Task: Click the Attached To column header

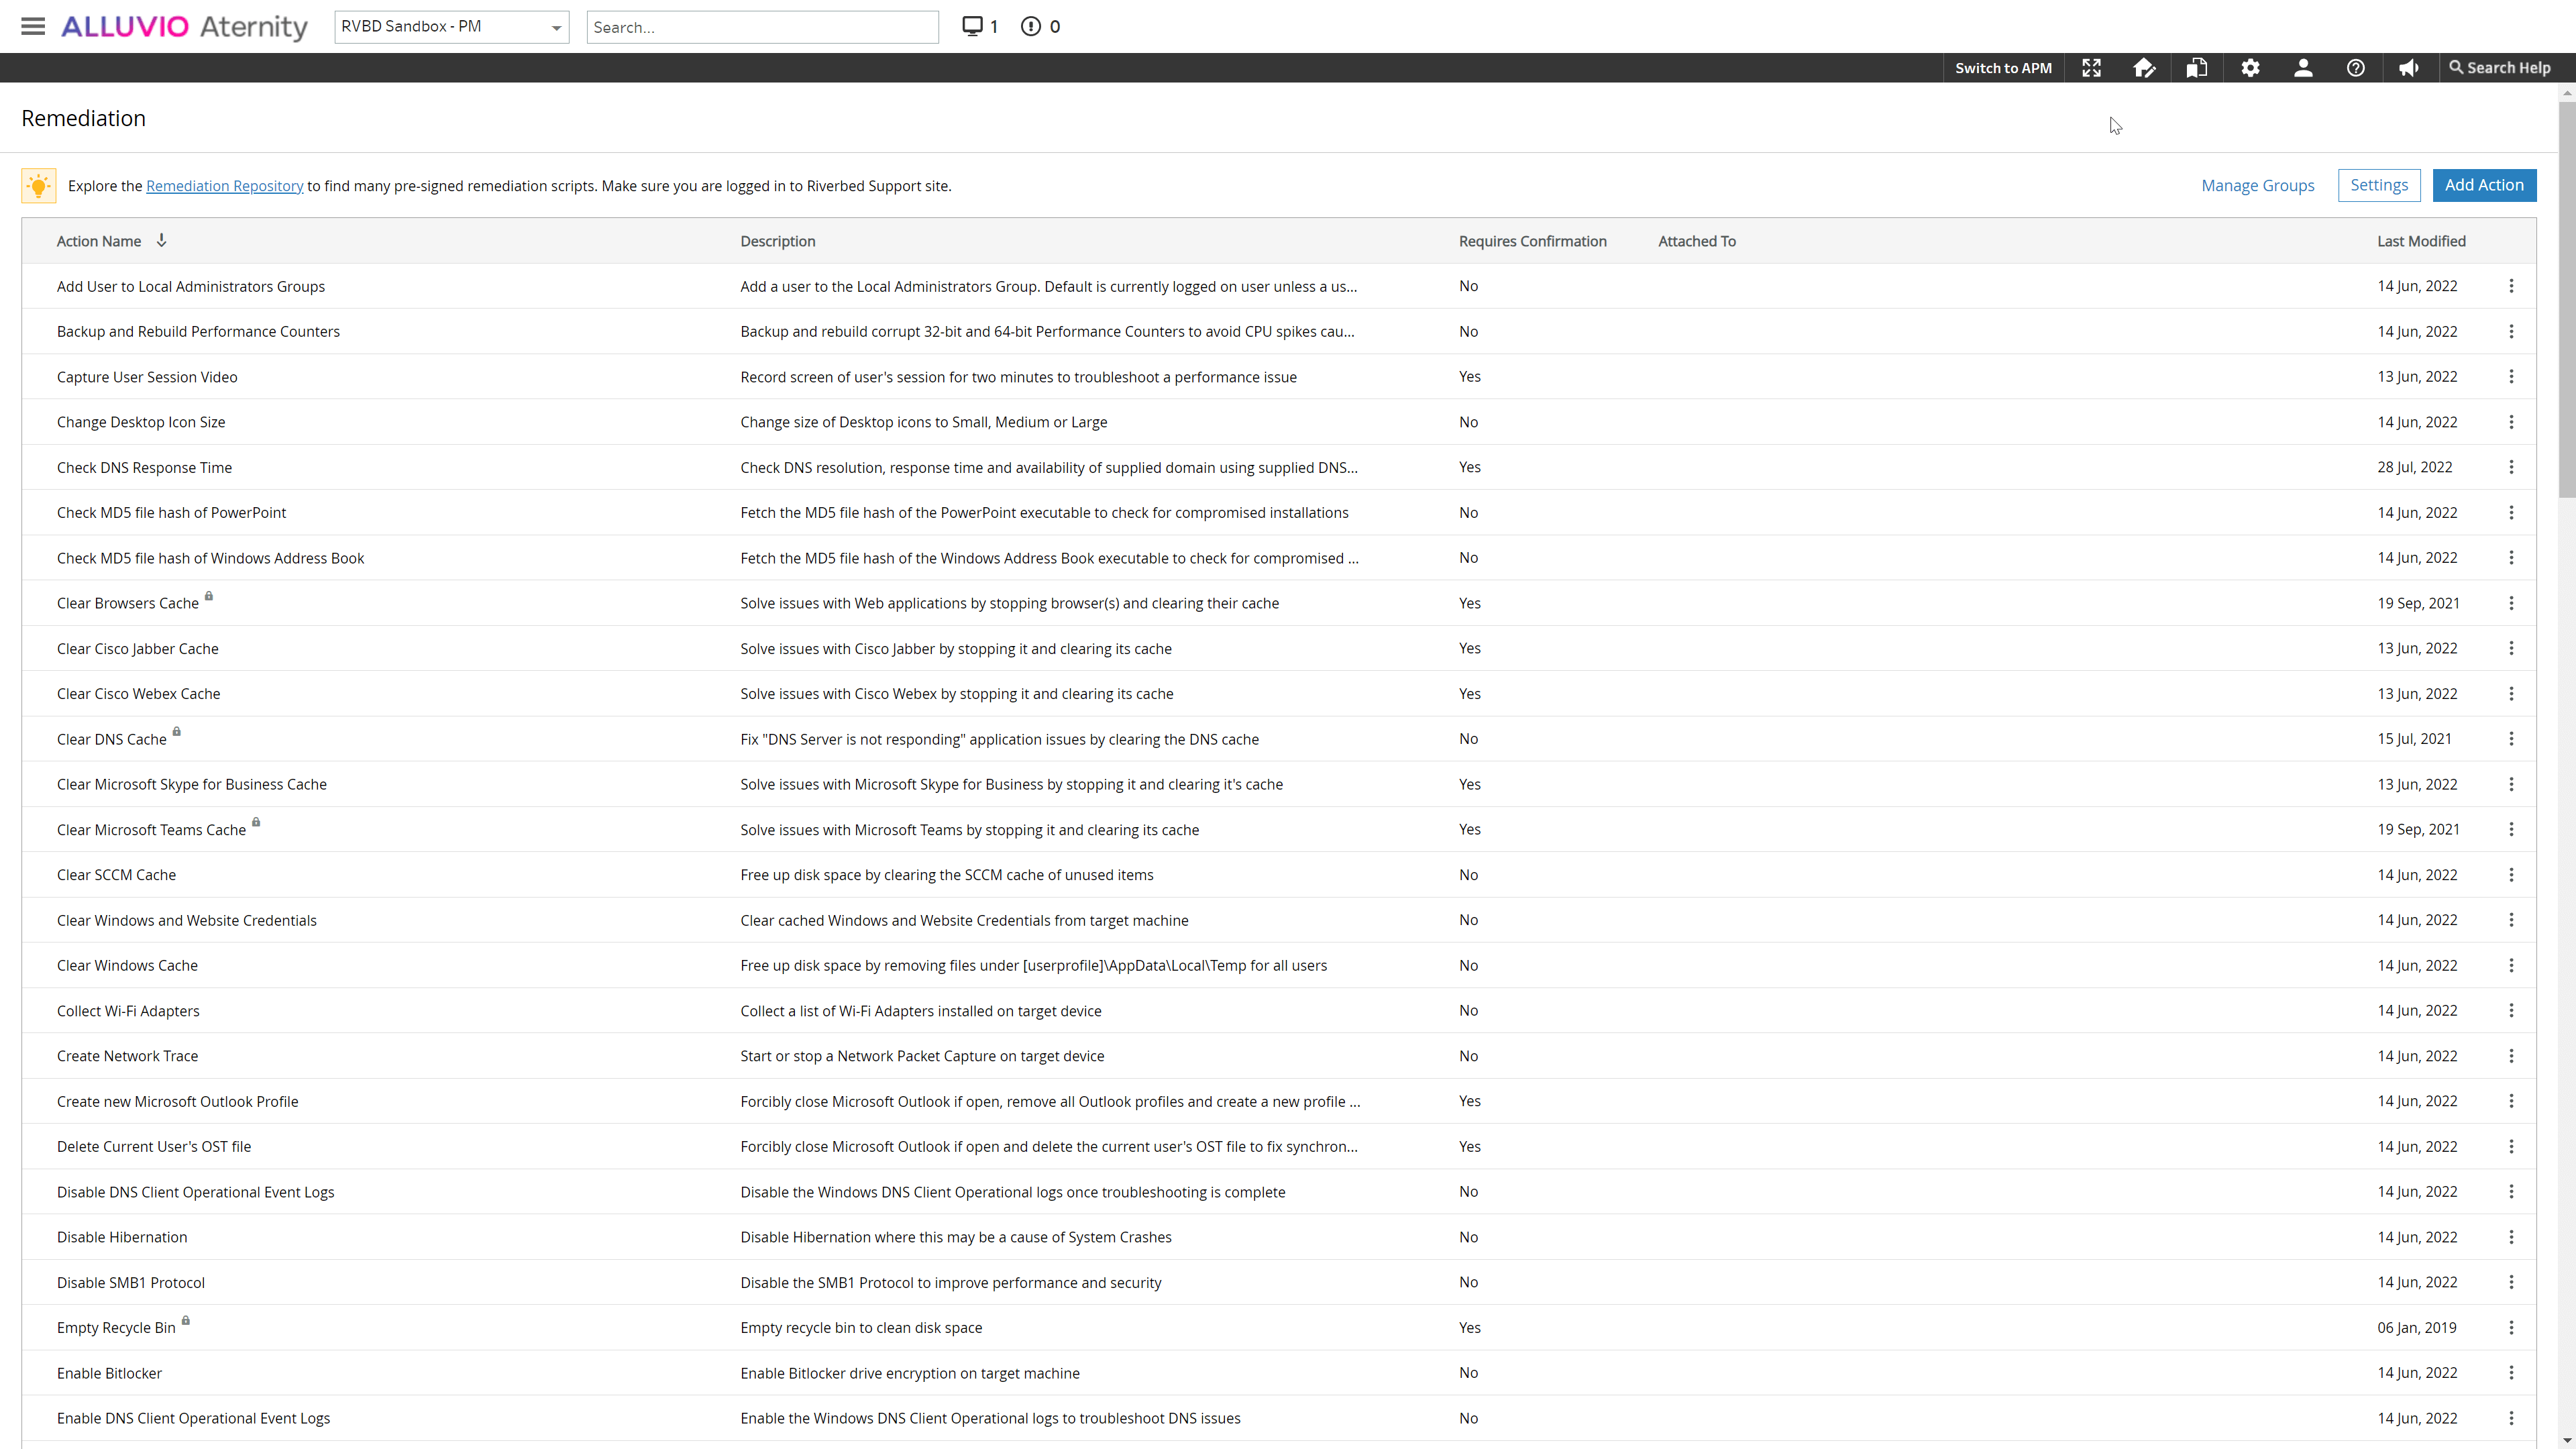Action: (x=1696, y=241)
